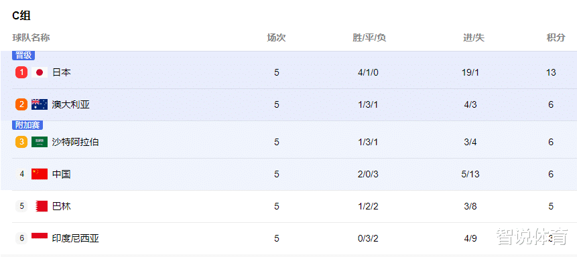This screenshot has width=577, height=257.
Task: Open team 印度尼西亚 details
Action: tap(76, 239)
